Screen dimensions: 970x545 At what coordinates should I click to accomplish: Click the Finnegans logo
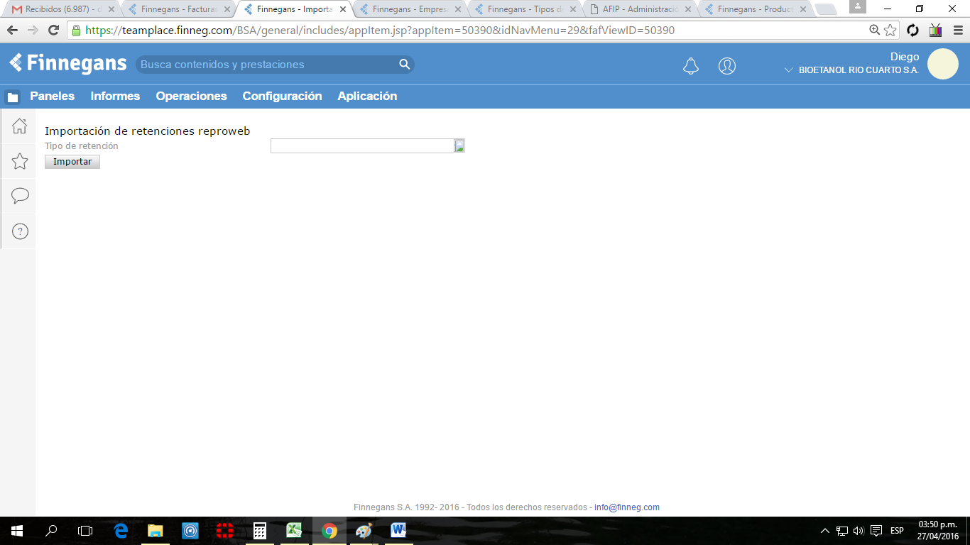pyautogui.click(x=68, y=63)
